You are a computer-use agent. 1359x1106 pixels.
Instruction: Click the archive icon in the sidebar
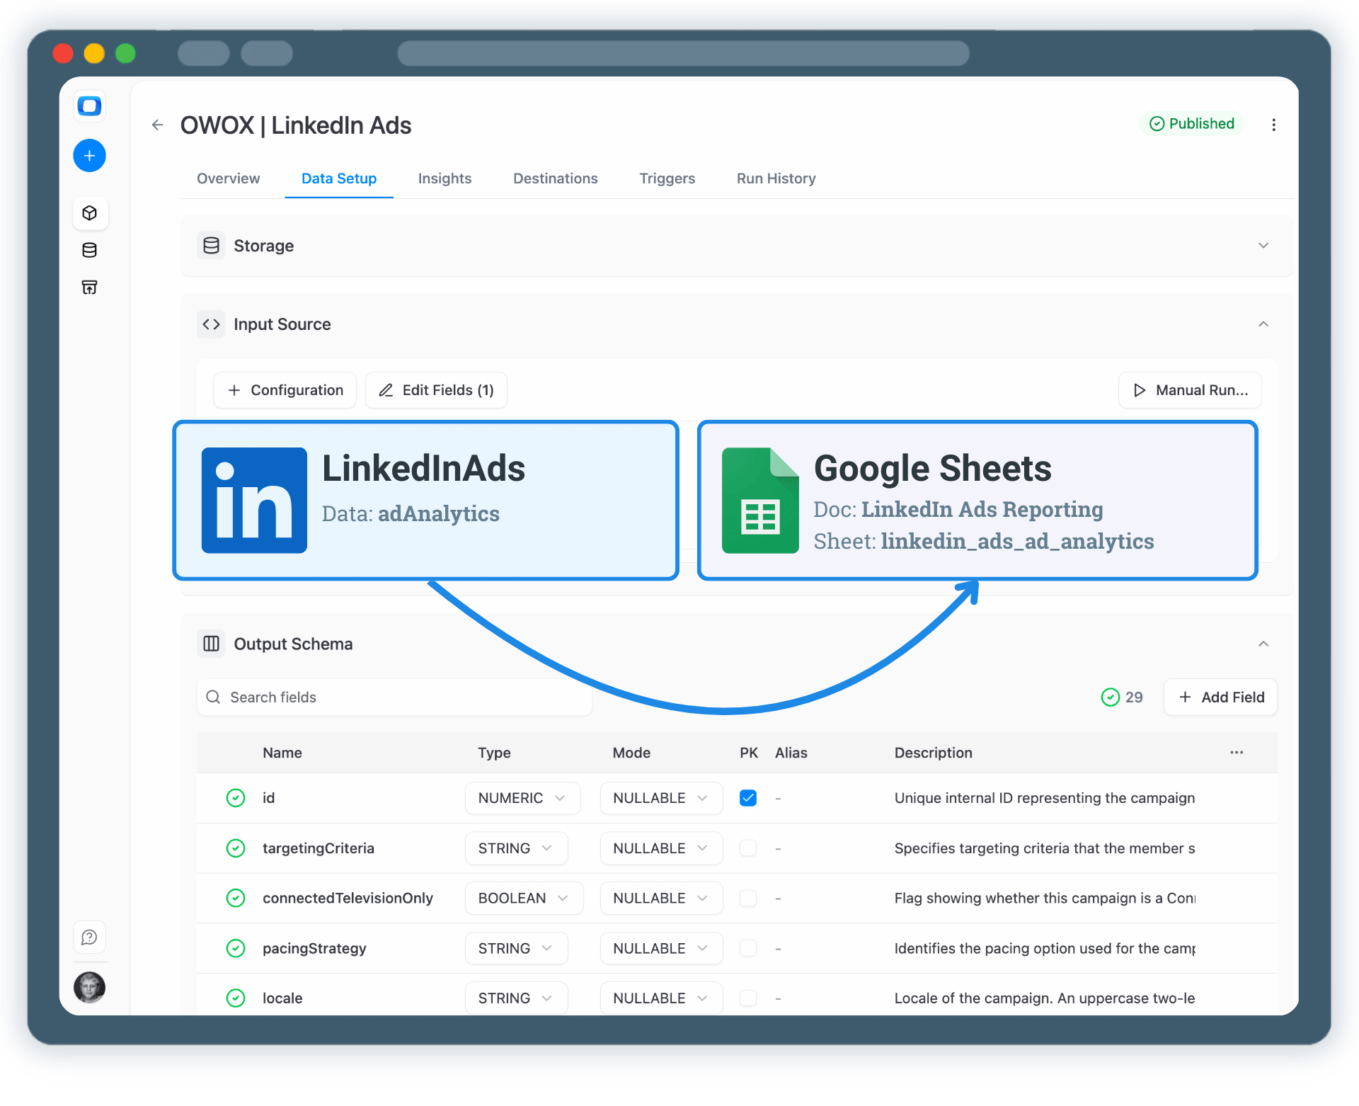89,287
